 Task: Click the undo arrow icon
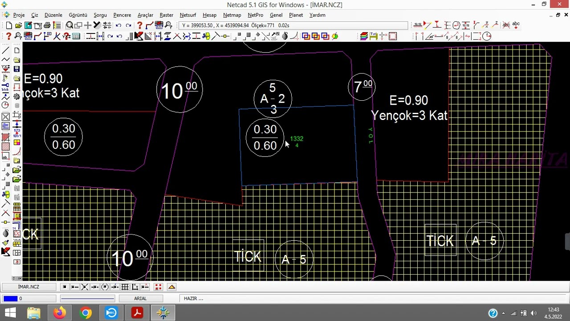[x=118, y=25]
